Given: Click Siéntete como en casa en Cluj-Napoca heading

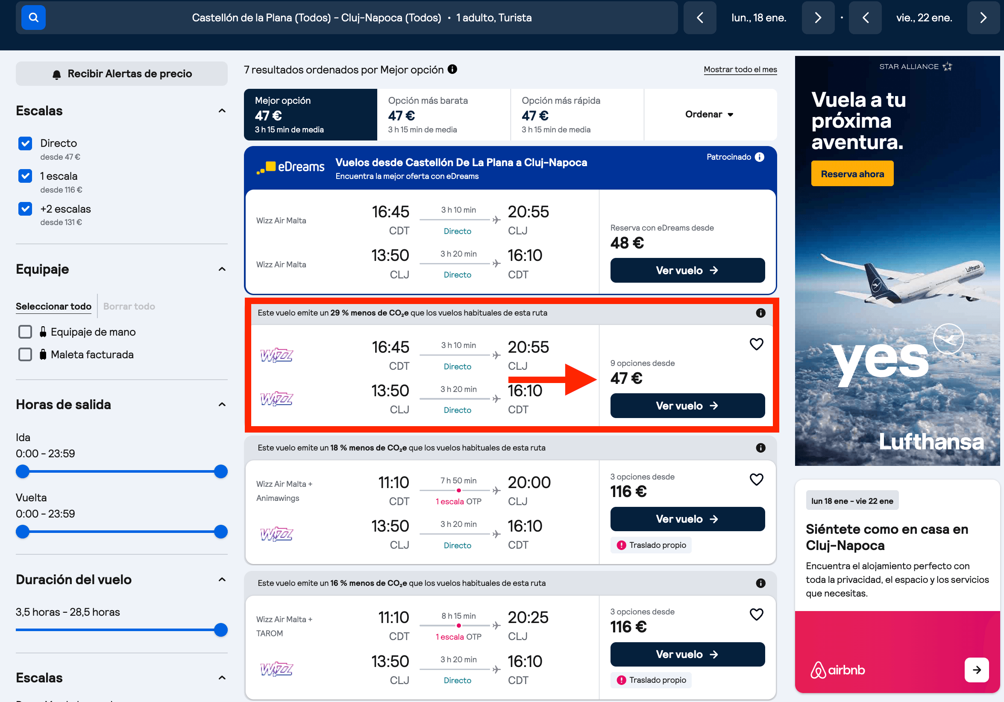Looking at the screenshot, I should pos(887,537).
